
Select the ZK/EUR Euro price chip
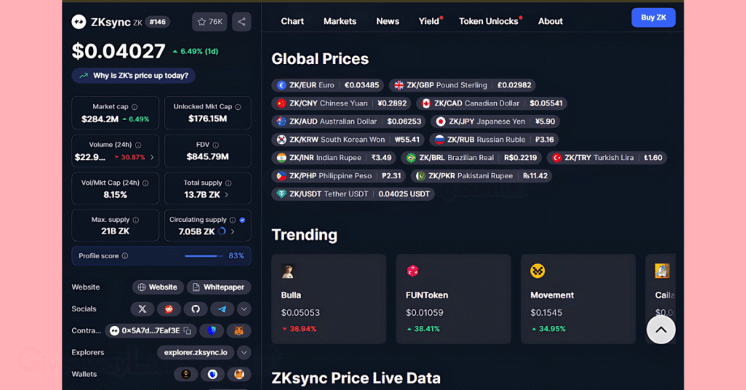point(329,85)
